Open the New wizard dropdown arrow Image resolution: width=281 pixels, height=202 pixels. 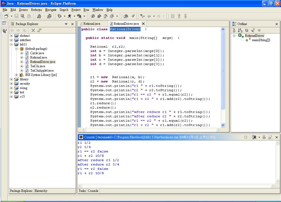(11, 16)
